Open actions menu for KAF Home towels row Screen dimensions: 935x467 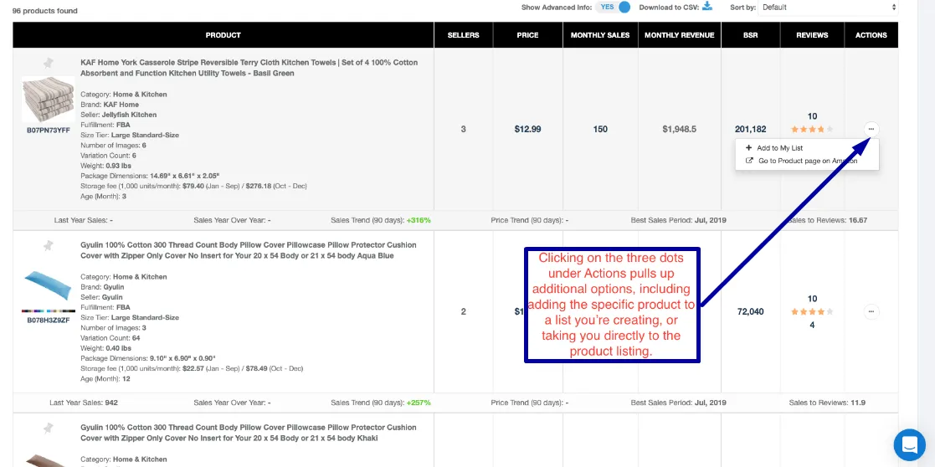[x=871, y=129]
